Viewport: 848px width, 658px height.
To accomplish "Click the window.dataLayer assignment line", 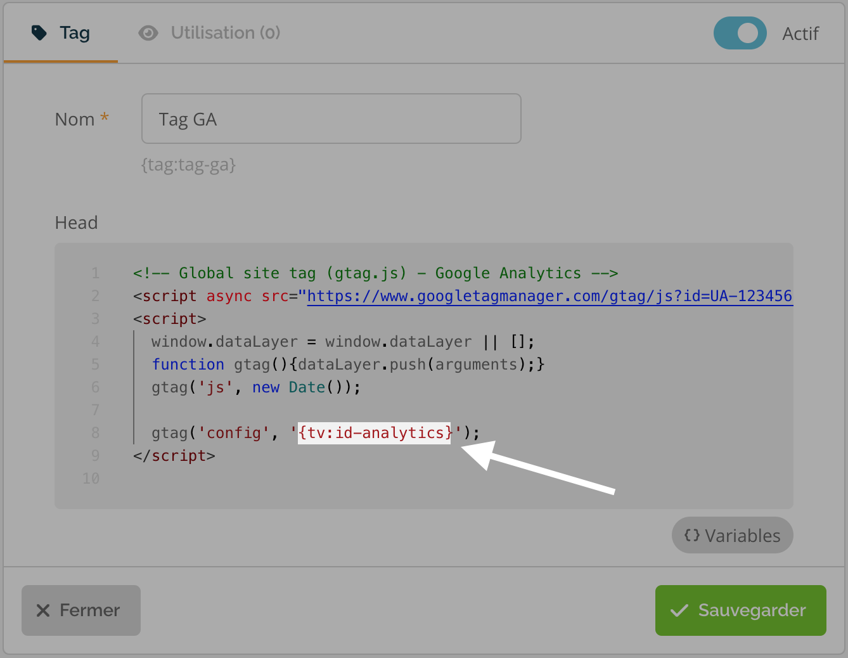I will (343, 342).
